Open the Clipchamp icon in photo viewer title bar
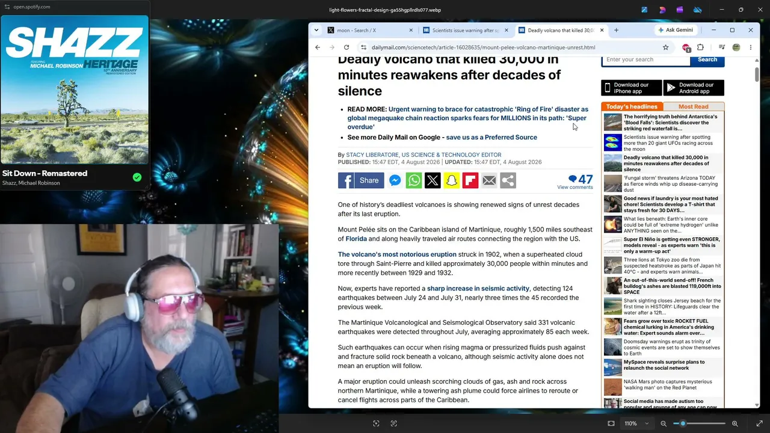 pos(680,10)
